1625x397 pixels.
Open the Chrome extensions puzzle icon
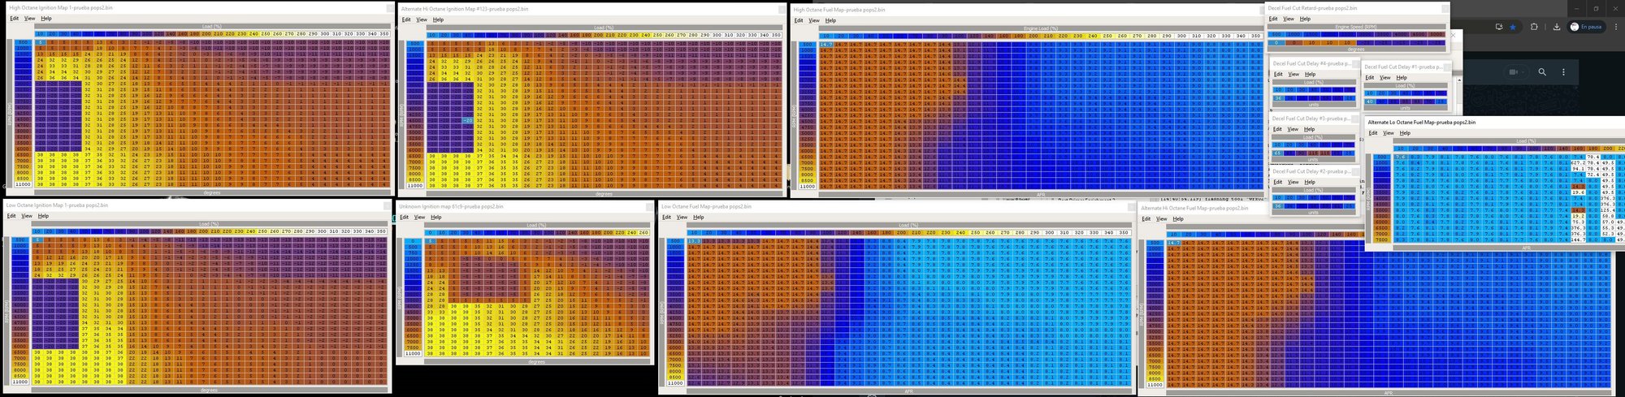point(1534,27)
